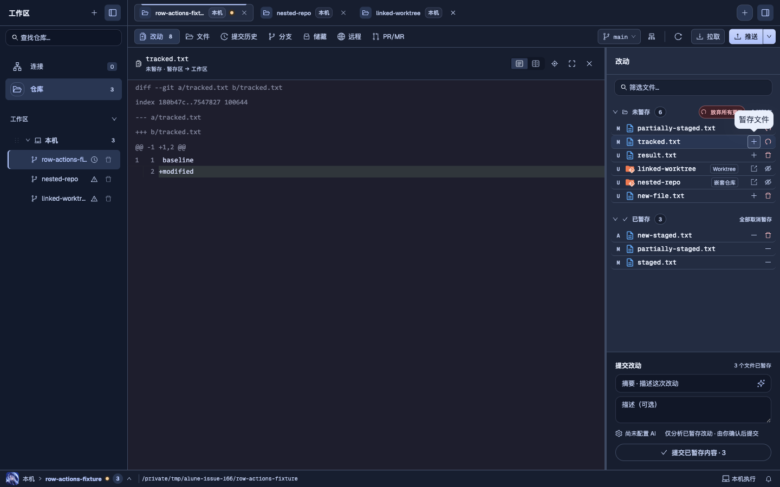Screen dimensions: 780x487
Task: Add a new workspace in the sidebar
Action: pos(94,12)
